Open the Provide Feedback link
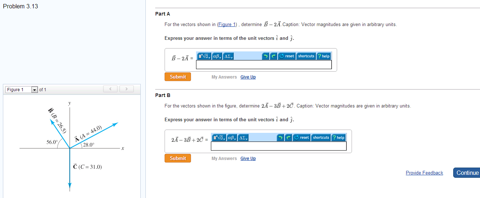480x198 pixels. (424, 173)
